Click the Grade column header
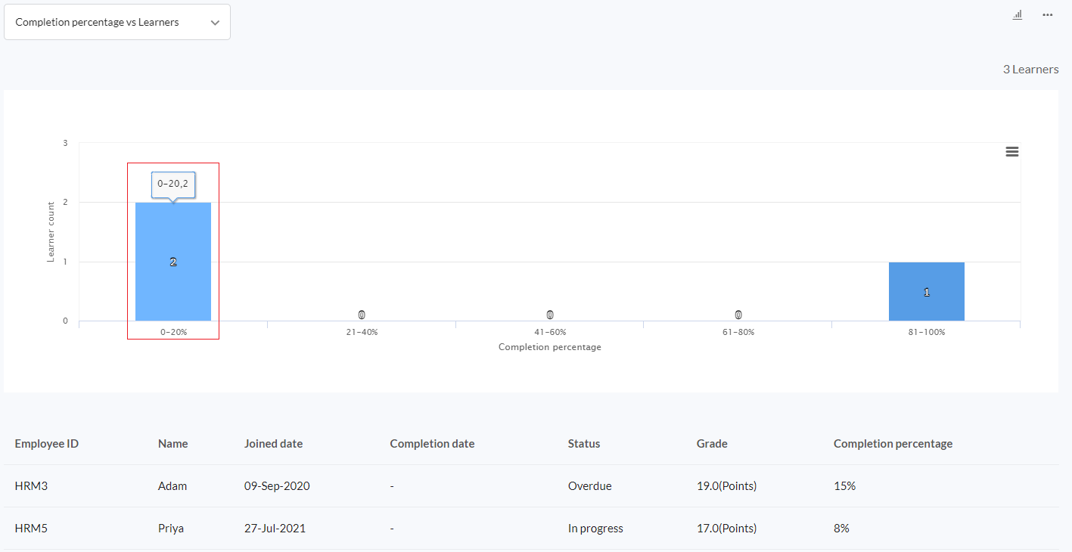This screenshot has height=552, width=1072. pos(712,444)
